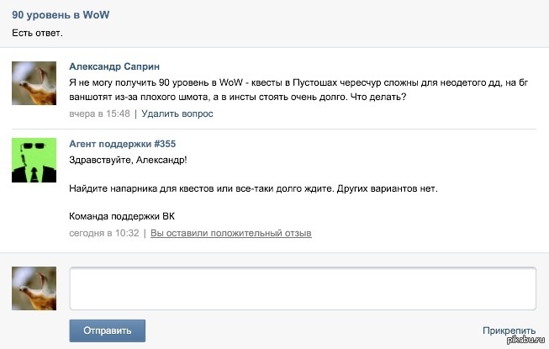
Task: Focus the reply message text field
Action: click(303, 288)
